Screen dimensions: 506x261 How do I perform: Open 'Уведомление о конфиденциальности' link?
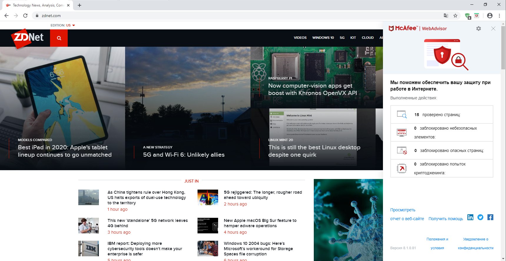tap(476, 244)
